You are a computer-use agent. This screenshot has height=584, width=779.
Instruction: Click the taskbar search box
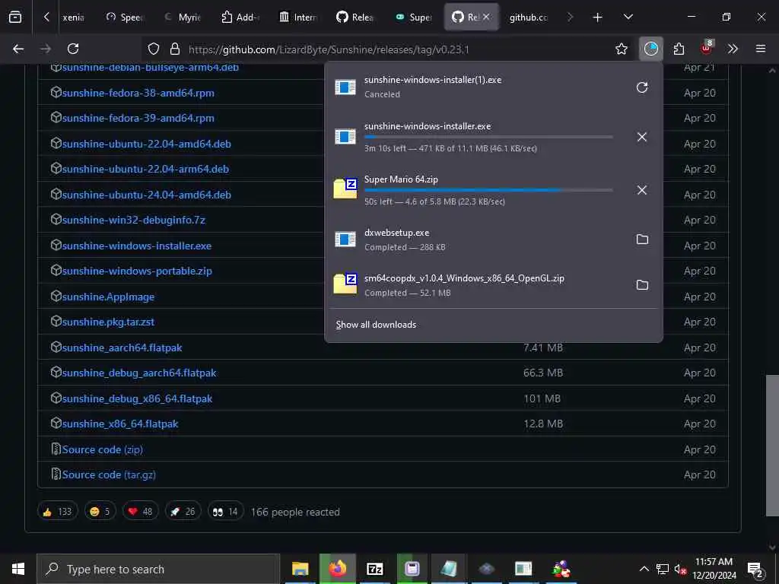[158, 569]
